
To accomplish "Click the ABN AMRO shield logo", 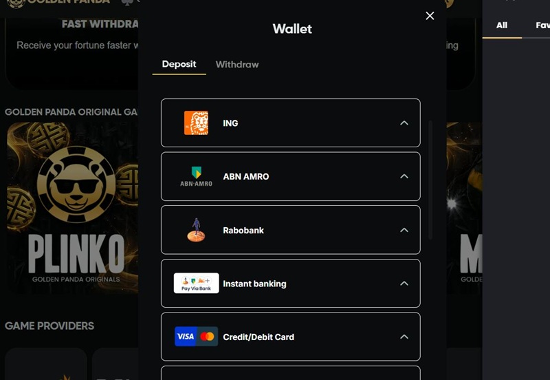I will (196, 176).
